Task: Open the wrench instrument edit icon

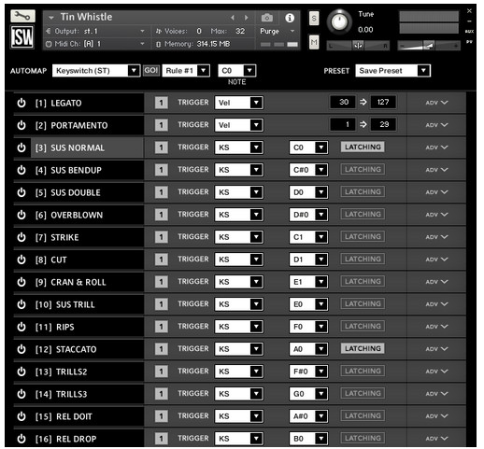Action: click(x=22, y=16)
